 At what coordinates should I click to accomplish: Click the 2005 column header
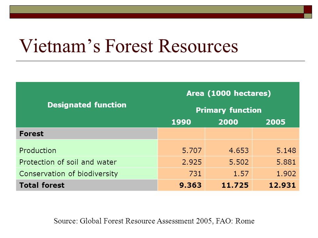275,122
